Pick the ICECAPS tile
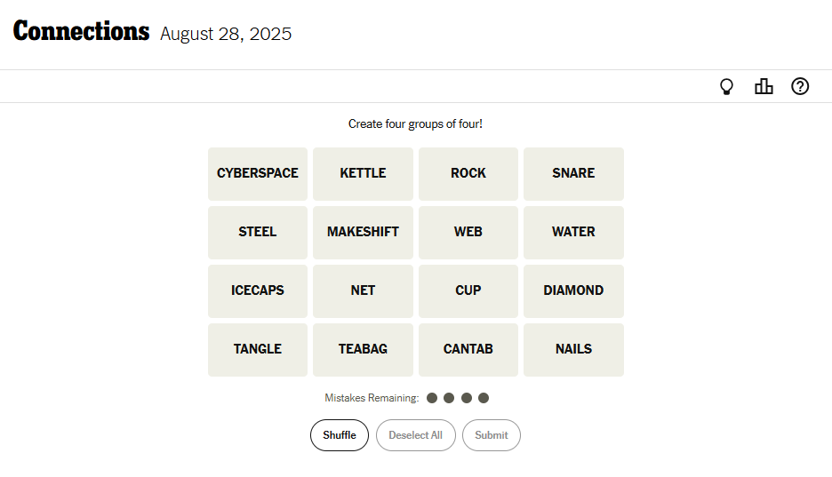832x477 pixels. tap(258, 290)
